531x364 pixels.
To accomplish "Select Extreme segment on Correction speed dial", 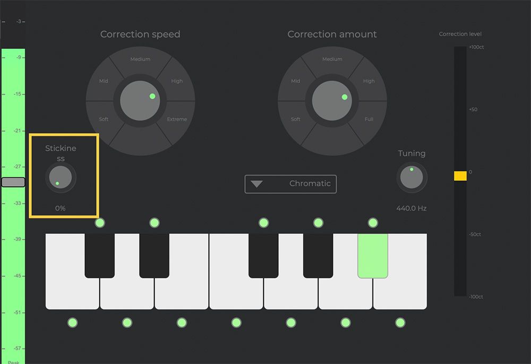I will 177,119.
